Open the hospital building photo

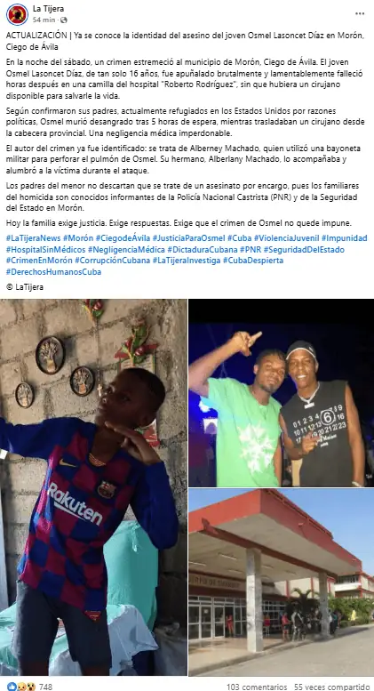pyautogui.click(x=282, y=583)
